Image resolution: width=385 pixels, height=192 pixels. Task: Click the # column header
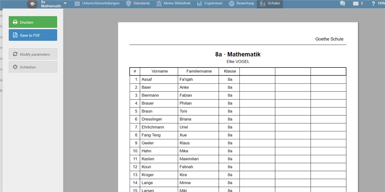tap(135, 72)
